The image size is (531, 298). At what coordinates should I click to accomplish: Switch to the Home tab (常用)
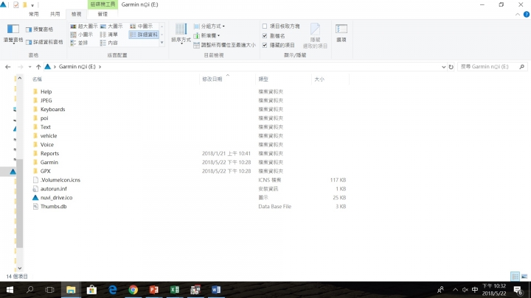[33, 14]
